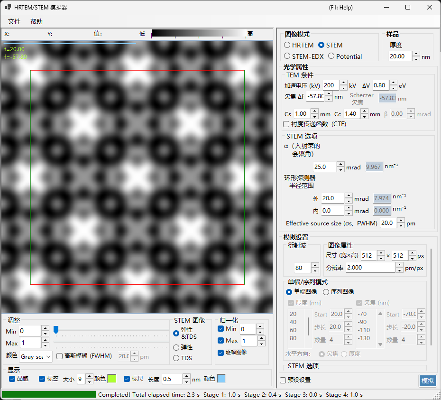The image size is (441, 400).
Task: Increase sample thickness with up arrow
Action: [x=416, y=54]
